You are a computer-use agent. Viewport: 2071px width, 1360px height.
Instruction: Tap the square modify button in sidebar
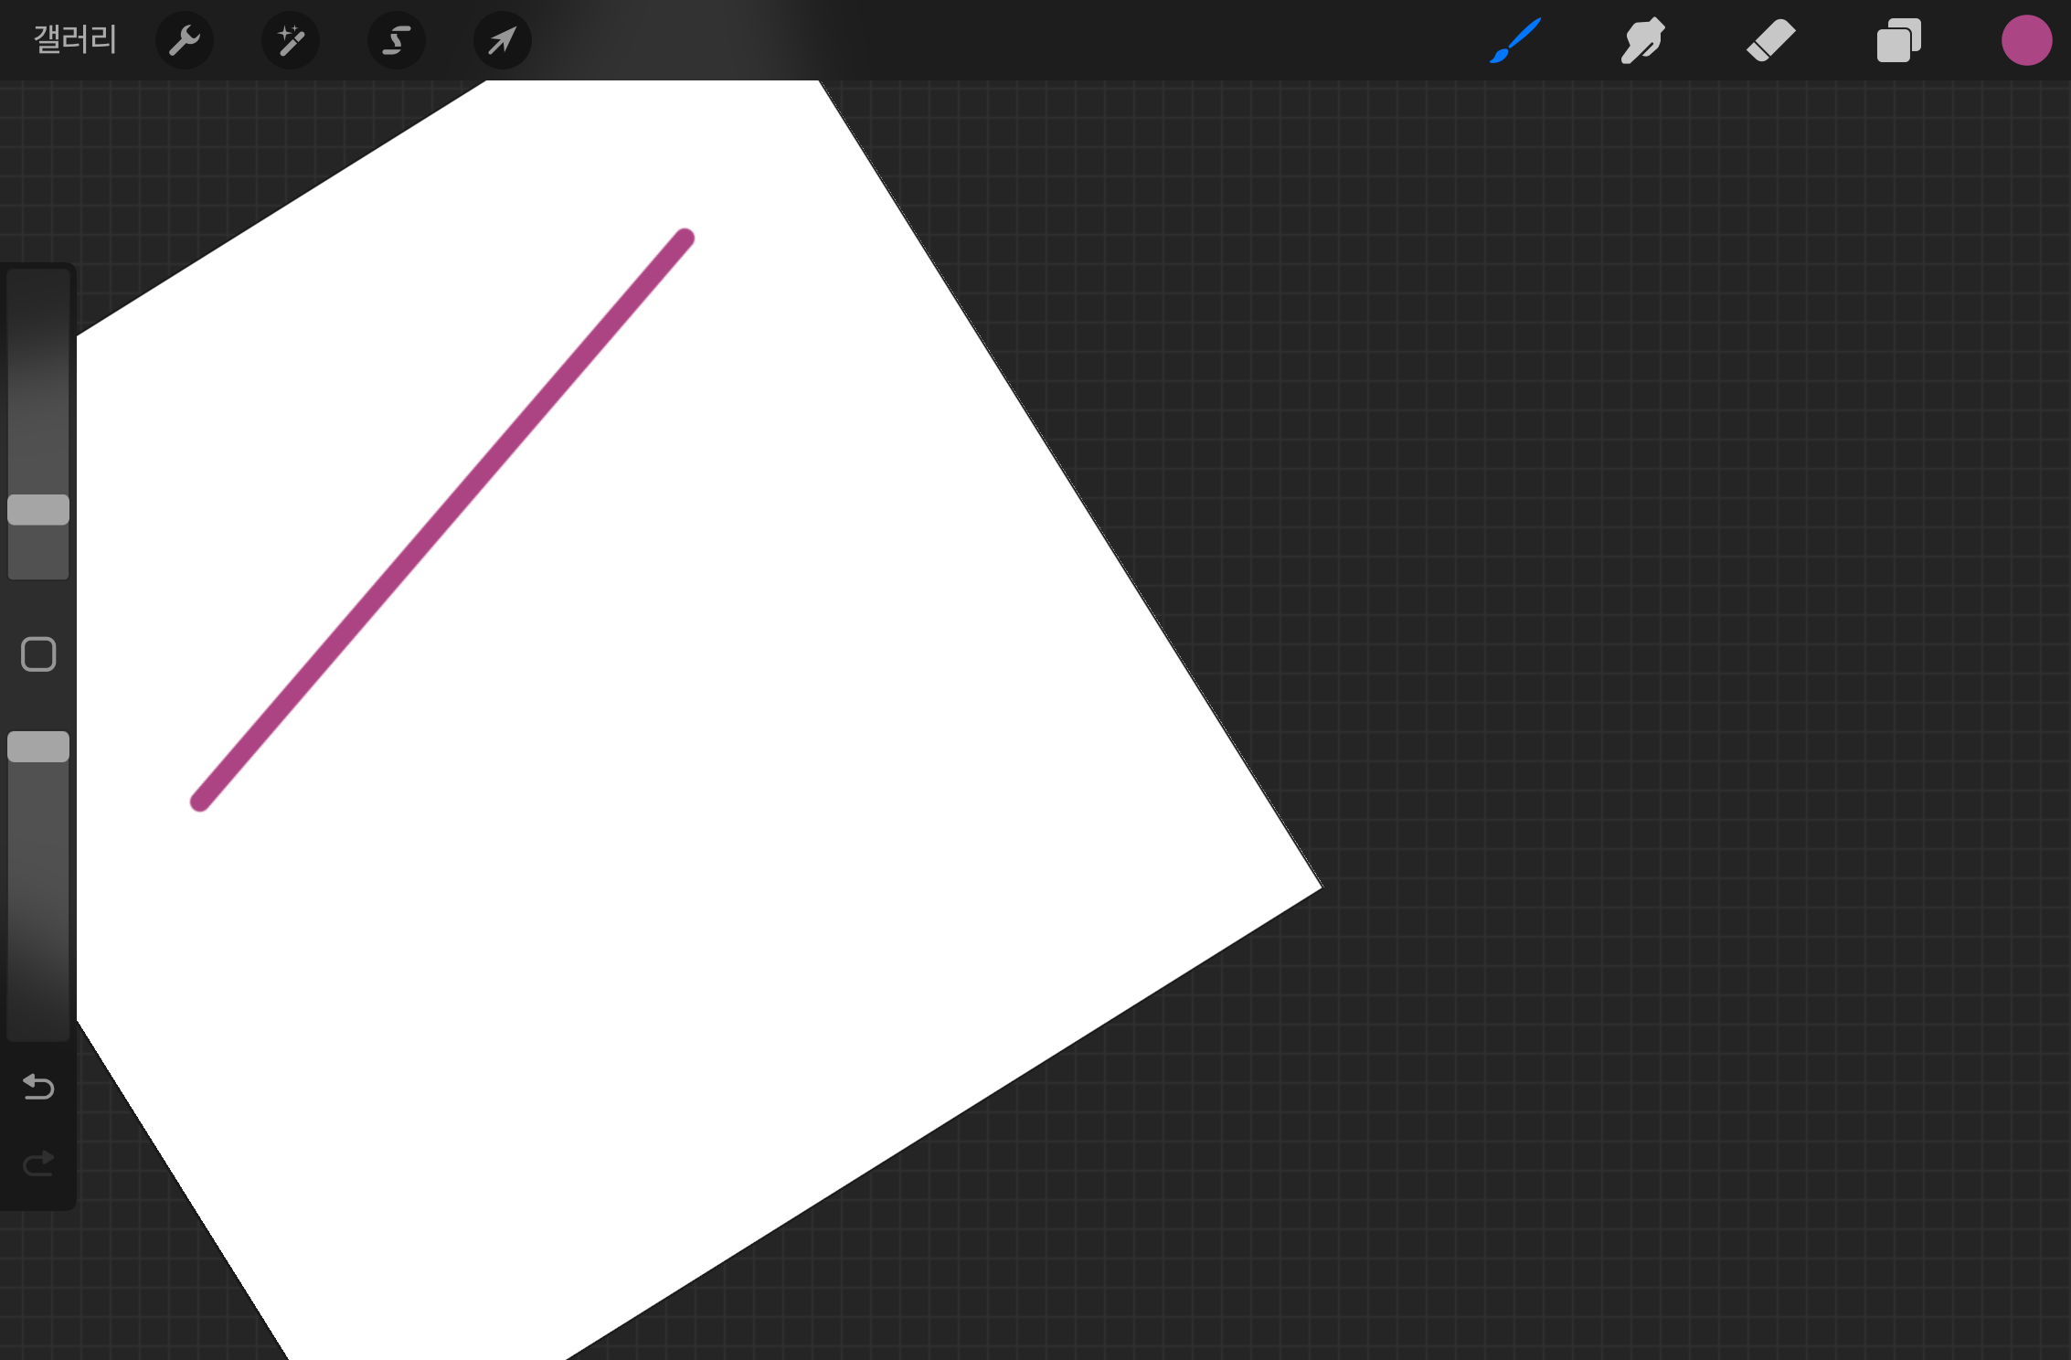pyautogui.click(x=38, y=654)
